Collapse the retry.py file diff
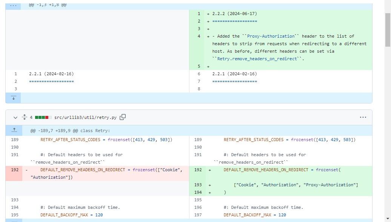Screen dimensions: 391x222 15,117
